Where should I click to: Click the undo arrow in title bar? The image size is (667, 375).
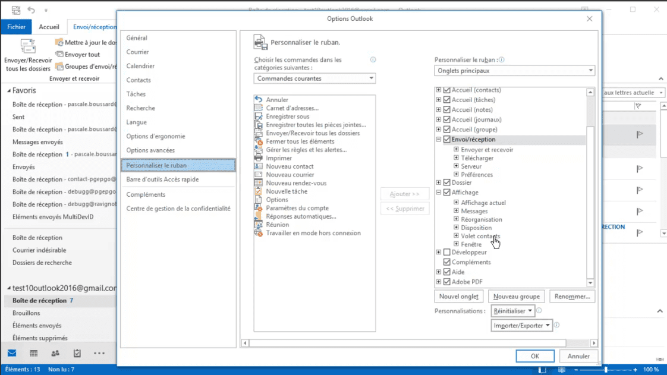coord(32,10)
